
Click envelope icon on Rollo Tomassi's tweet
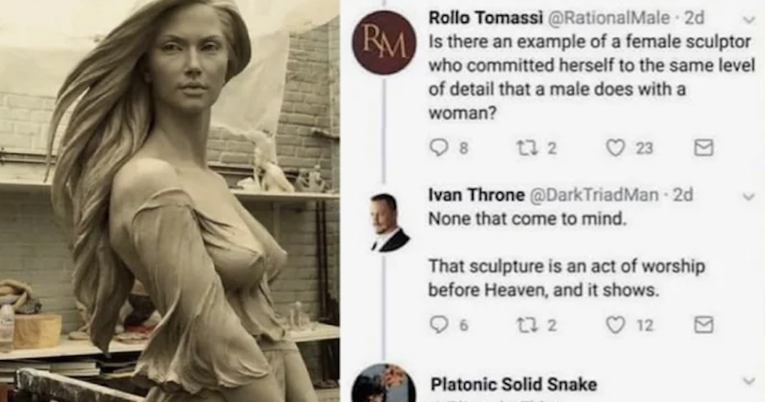[703, 148]
